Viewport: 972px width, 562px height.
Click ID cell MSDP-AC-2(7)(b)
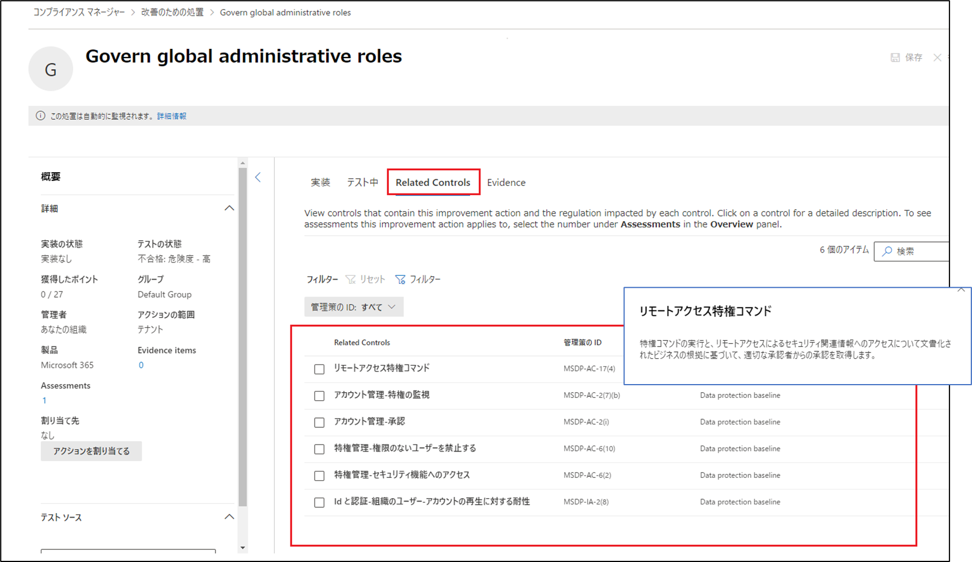[x=592, y=395]
